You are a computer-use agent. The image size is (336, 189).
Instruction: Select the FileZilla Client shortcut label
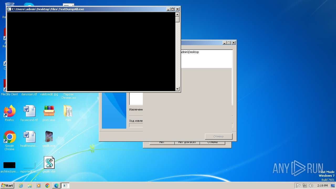[x=9, y=94]
